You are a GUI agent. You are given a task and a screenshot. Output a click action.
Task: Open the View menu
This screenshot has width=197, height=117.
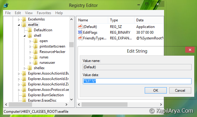29,13
